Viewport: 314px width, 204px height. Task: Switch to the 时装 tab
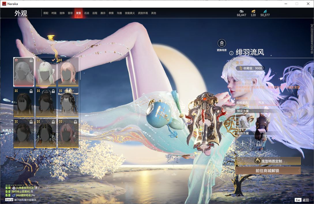[54, 13]
